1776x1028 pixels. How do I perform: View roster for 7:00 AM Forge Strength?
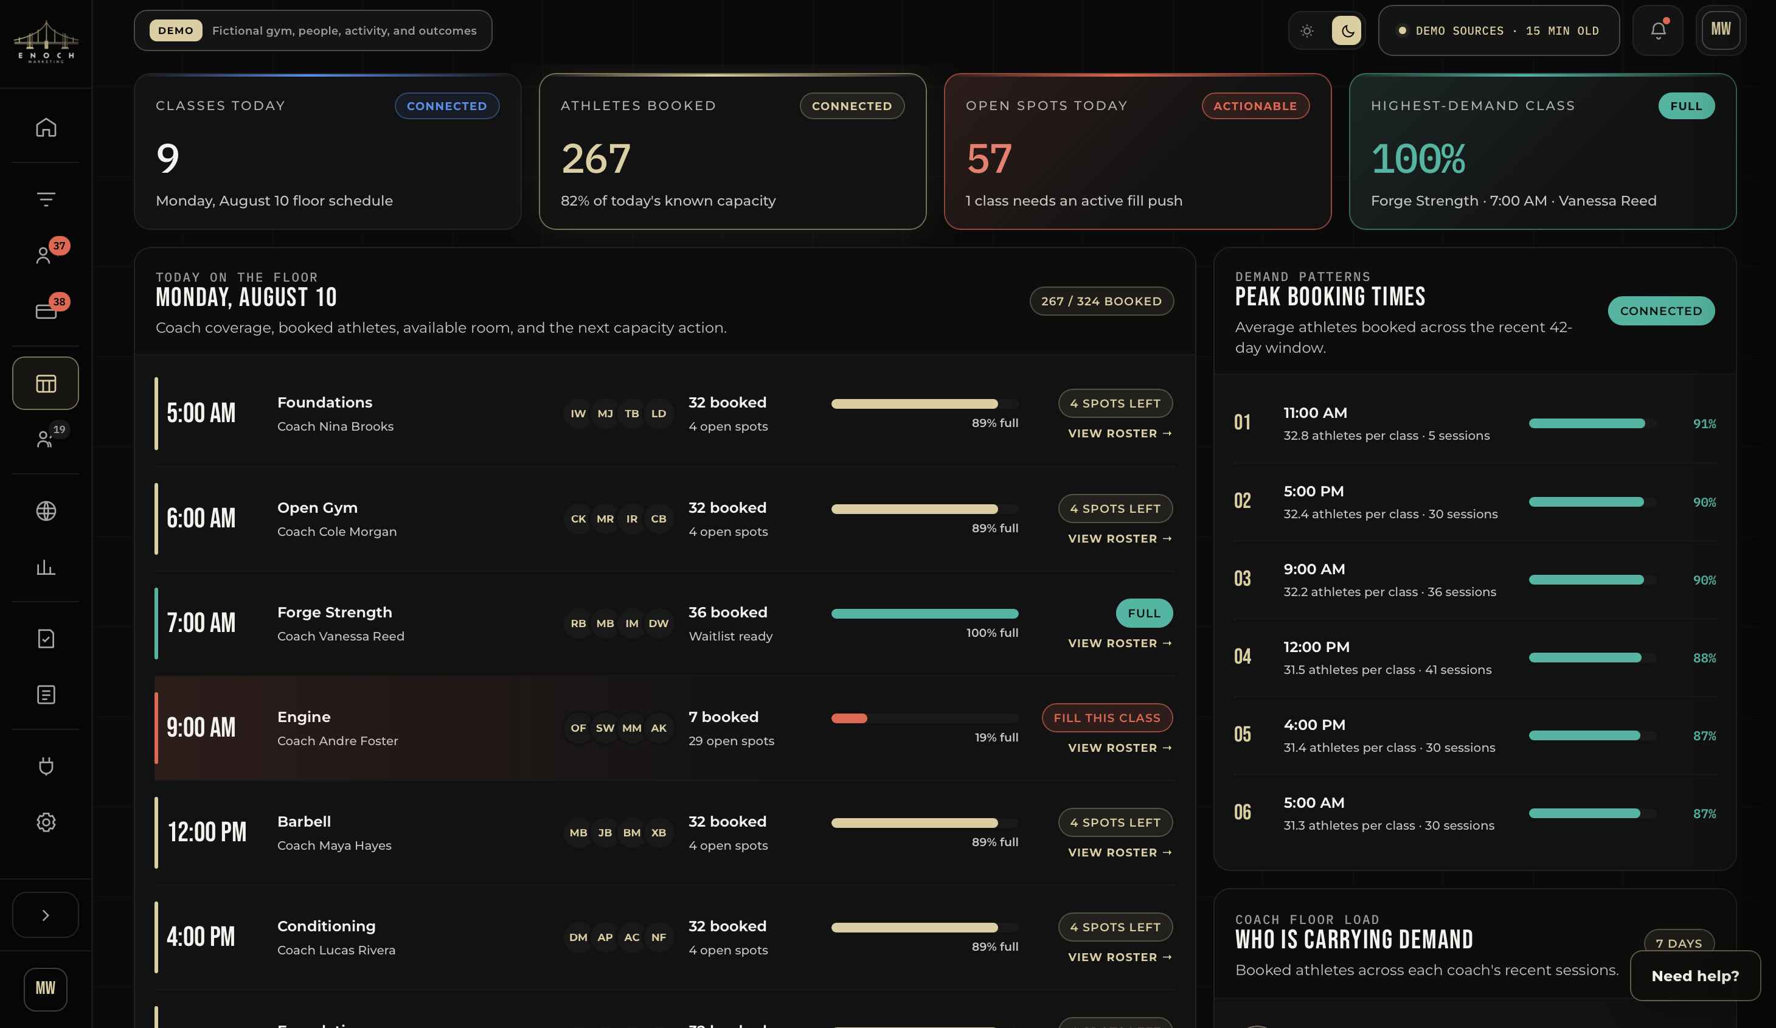(1119, 644)
